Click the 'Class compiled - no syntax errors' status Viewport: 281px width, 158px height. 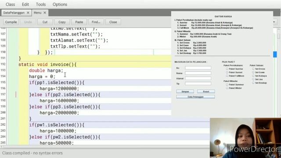point(32,153)
